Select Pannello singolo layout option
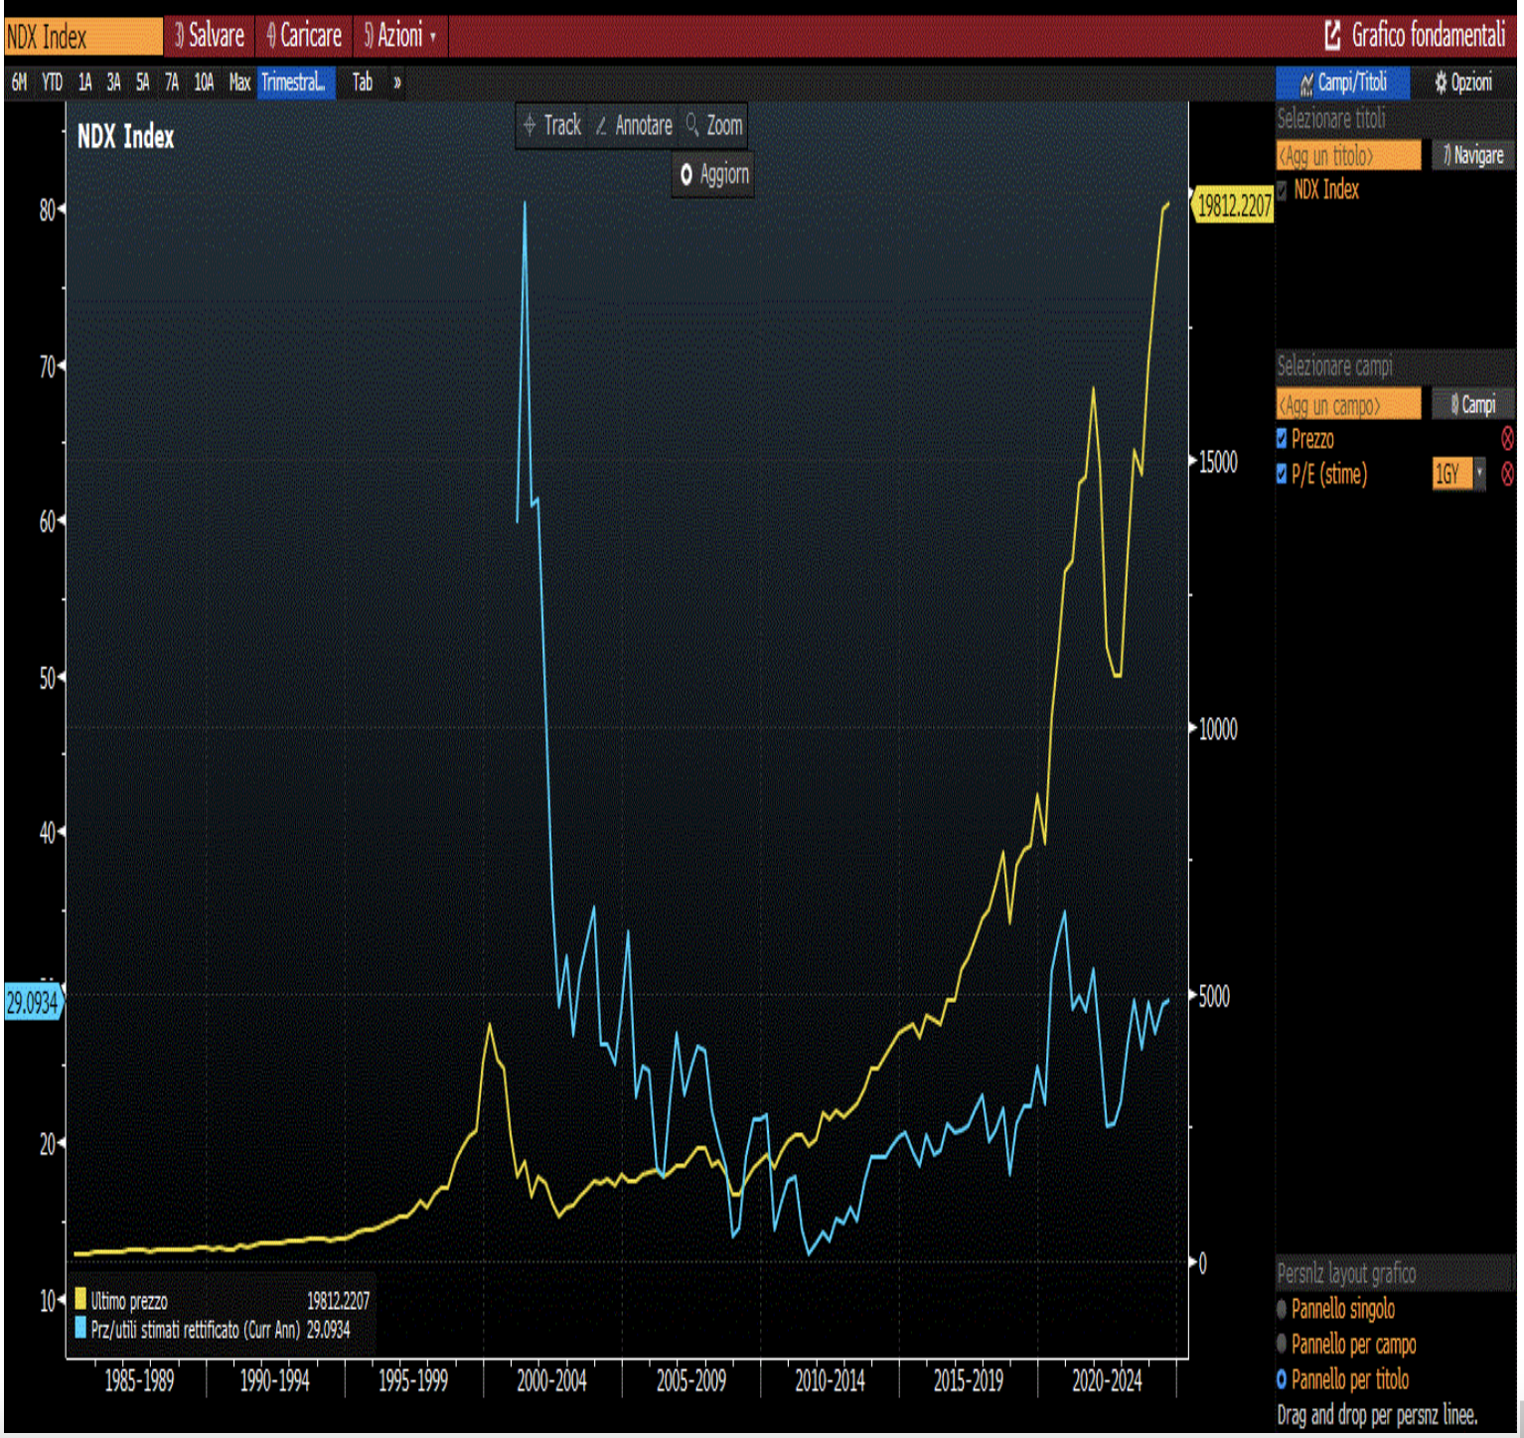 coord(1282,1309)
